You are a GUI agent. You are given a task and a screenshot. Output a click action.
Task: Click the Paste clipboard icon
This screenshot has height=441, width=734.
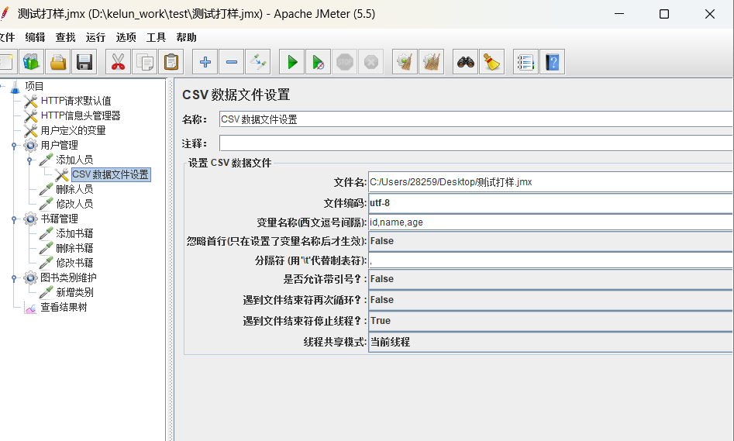pos(171,62)
